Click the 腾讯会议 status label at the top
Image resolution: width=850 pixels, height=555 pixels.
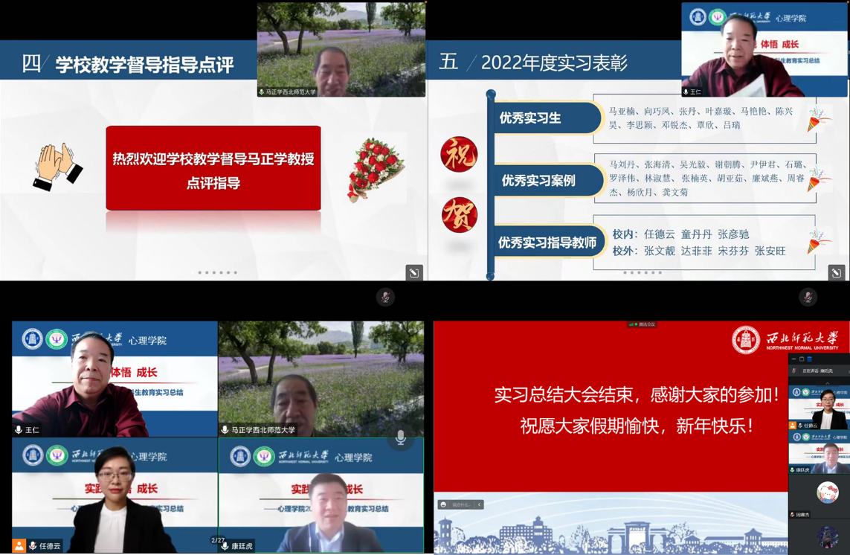(642, 324)
